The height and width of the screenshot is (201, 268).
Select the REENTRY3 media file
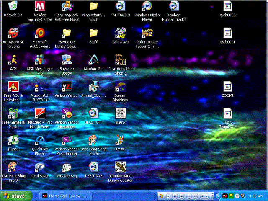[93, 170]
